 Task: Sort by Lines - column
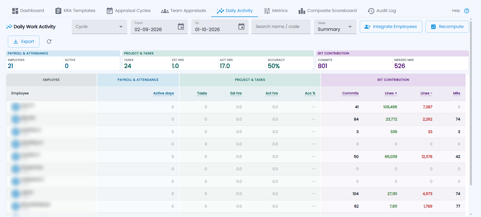point(426,93)
